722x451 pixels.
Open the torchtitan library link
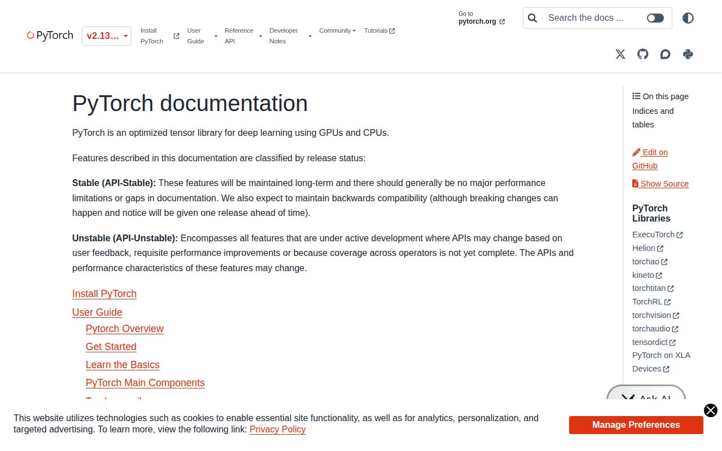653,288
